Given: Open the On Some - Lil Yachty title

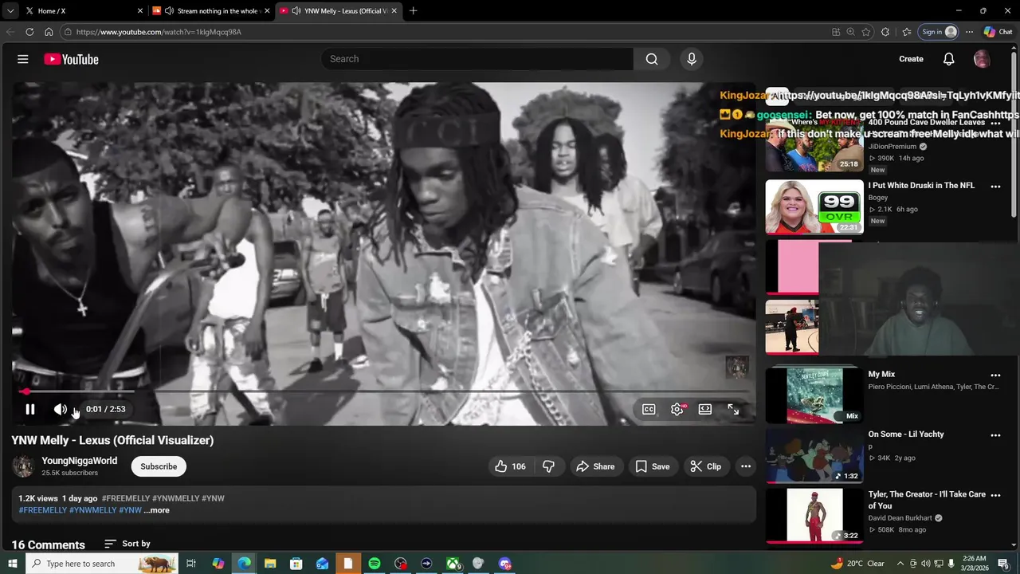Looking at the screenshot, I should (x=906, y=434).
